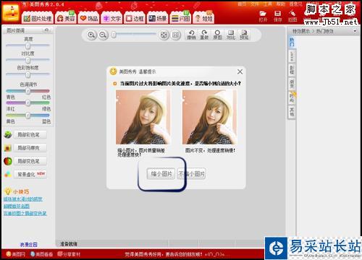Open the 图片处理 tab

click(x=38, y=18)
